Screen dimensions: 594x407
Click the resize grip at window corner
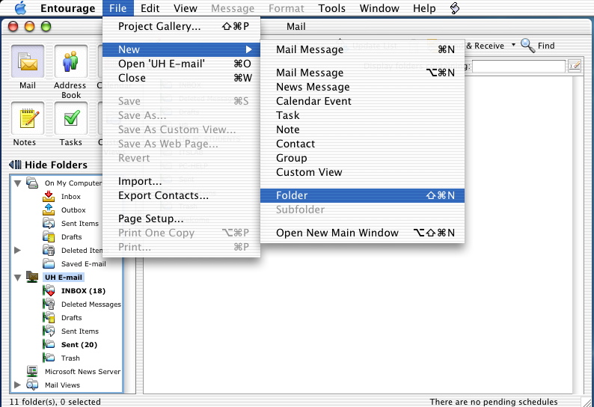pos(587,401)
